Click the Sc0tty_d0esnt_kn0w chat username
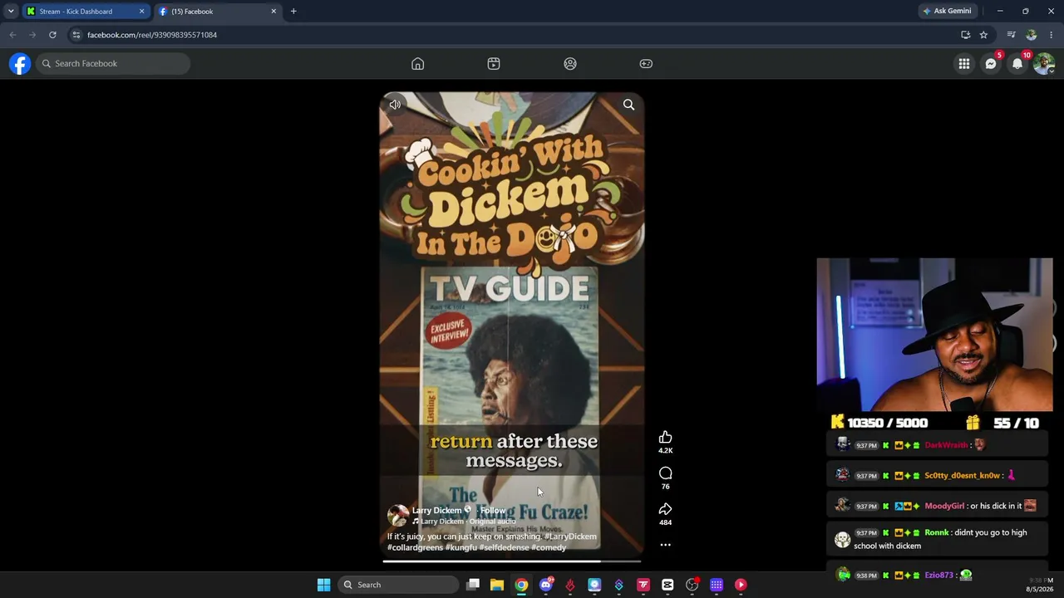The height and width of the screenshot is (598, 1064). coord(962,476)
